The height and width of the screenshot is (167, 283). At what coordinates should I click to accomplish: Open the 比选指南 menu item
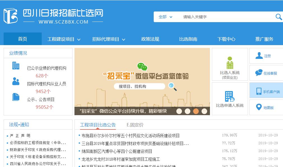[x=188, y=39]
